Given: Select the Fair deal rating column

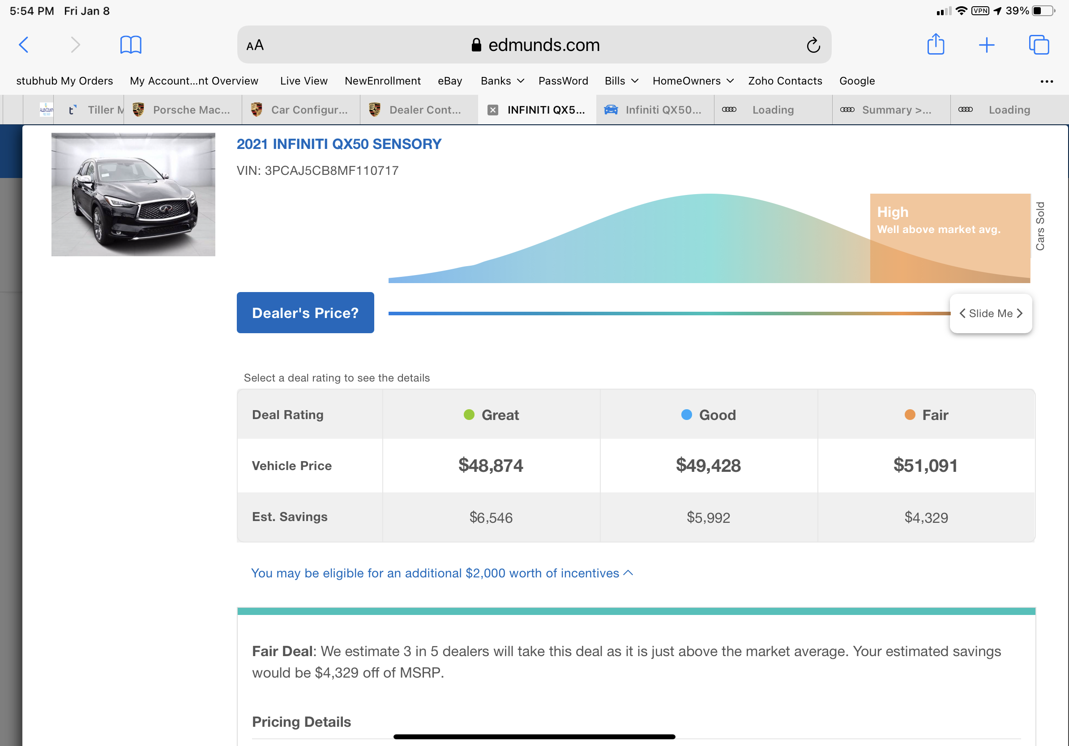Looking at the screenshot, I should [926, 415].
